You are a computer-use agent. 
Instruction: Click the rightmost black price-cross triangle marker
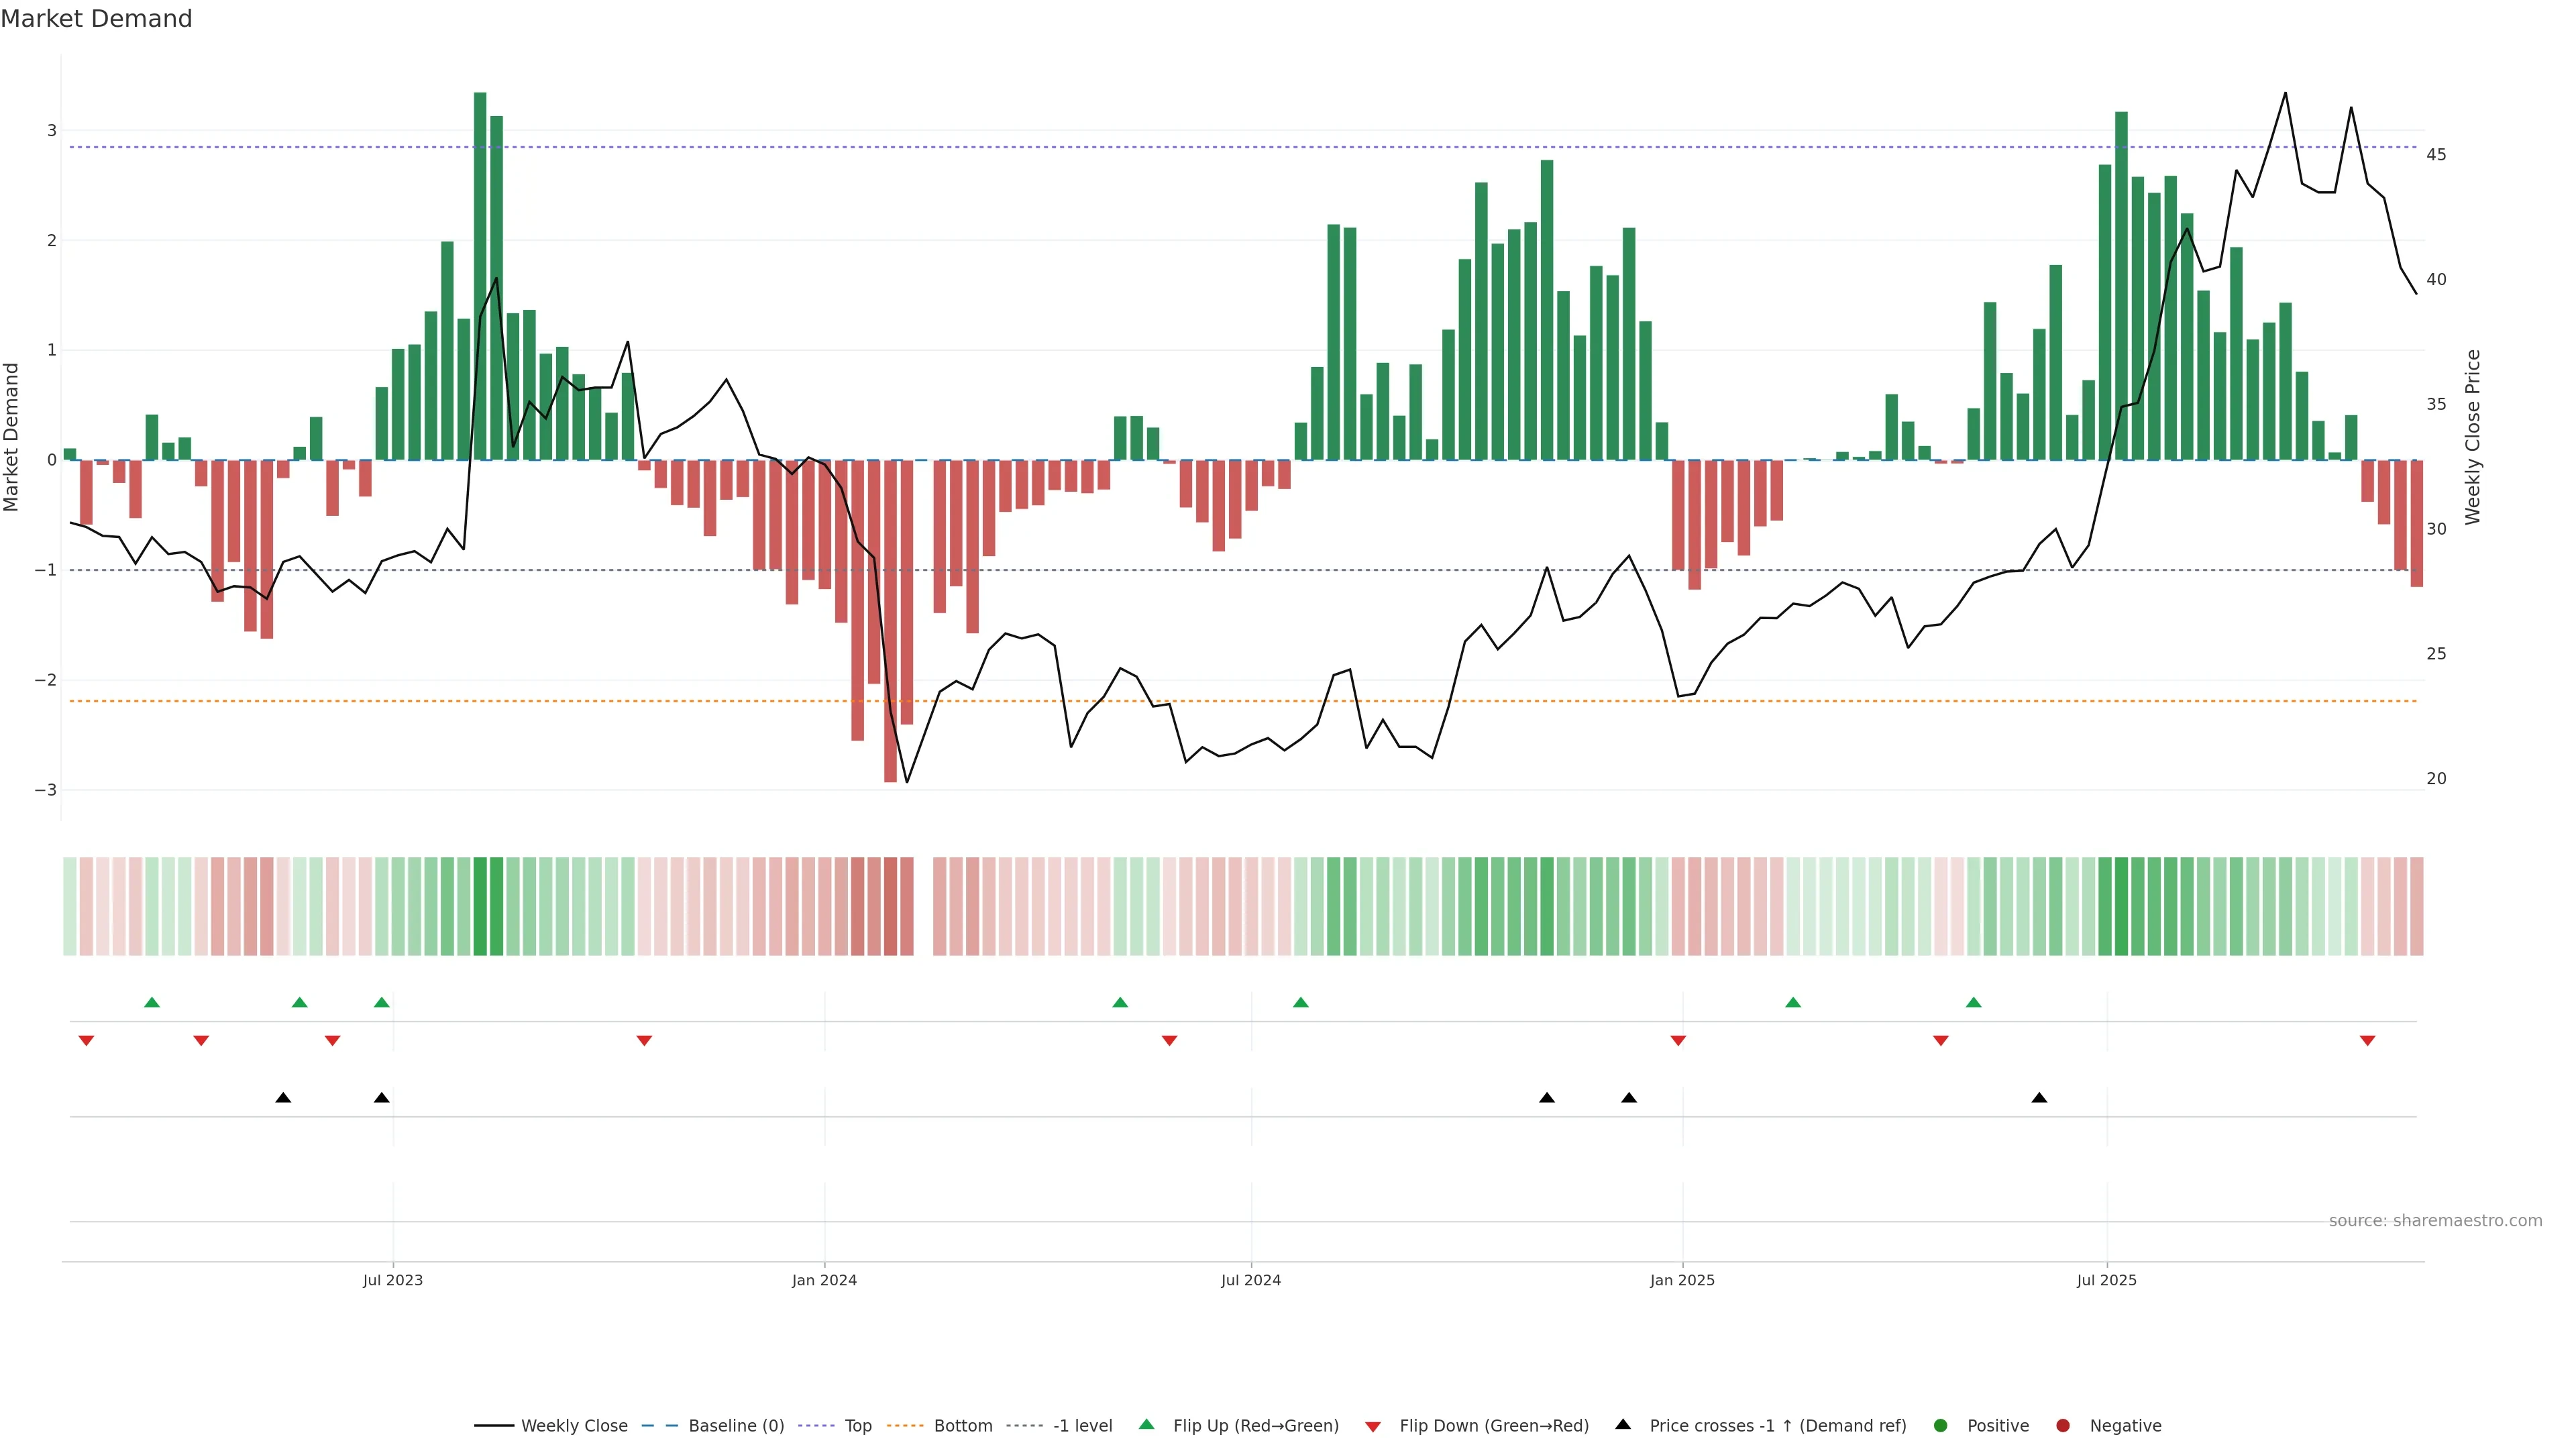(x=2039, y=1098)
